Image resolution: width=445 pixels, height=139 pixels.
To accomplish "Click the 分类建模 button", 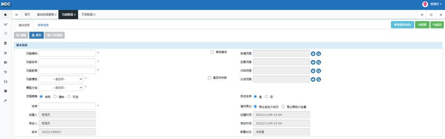I will pyautogui.click(x=55, y=35).
